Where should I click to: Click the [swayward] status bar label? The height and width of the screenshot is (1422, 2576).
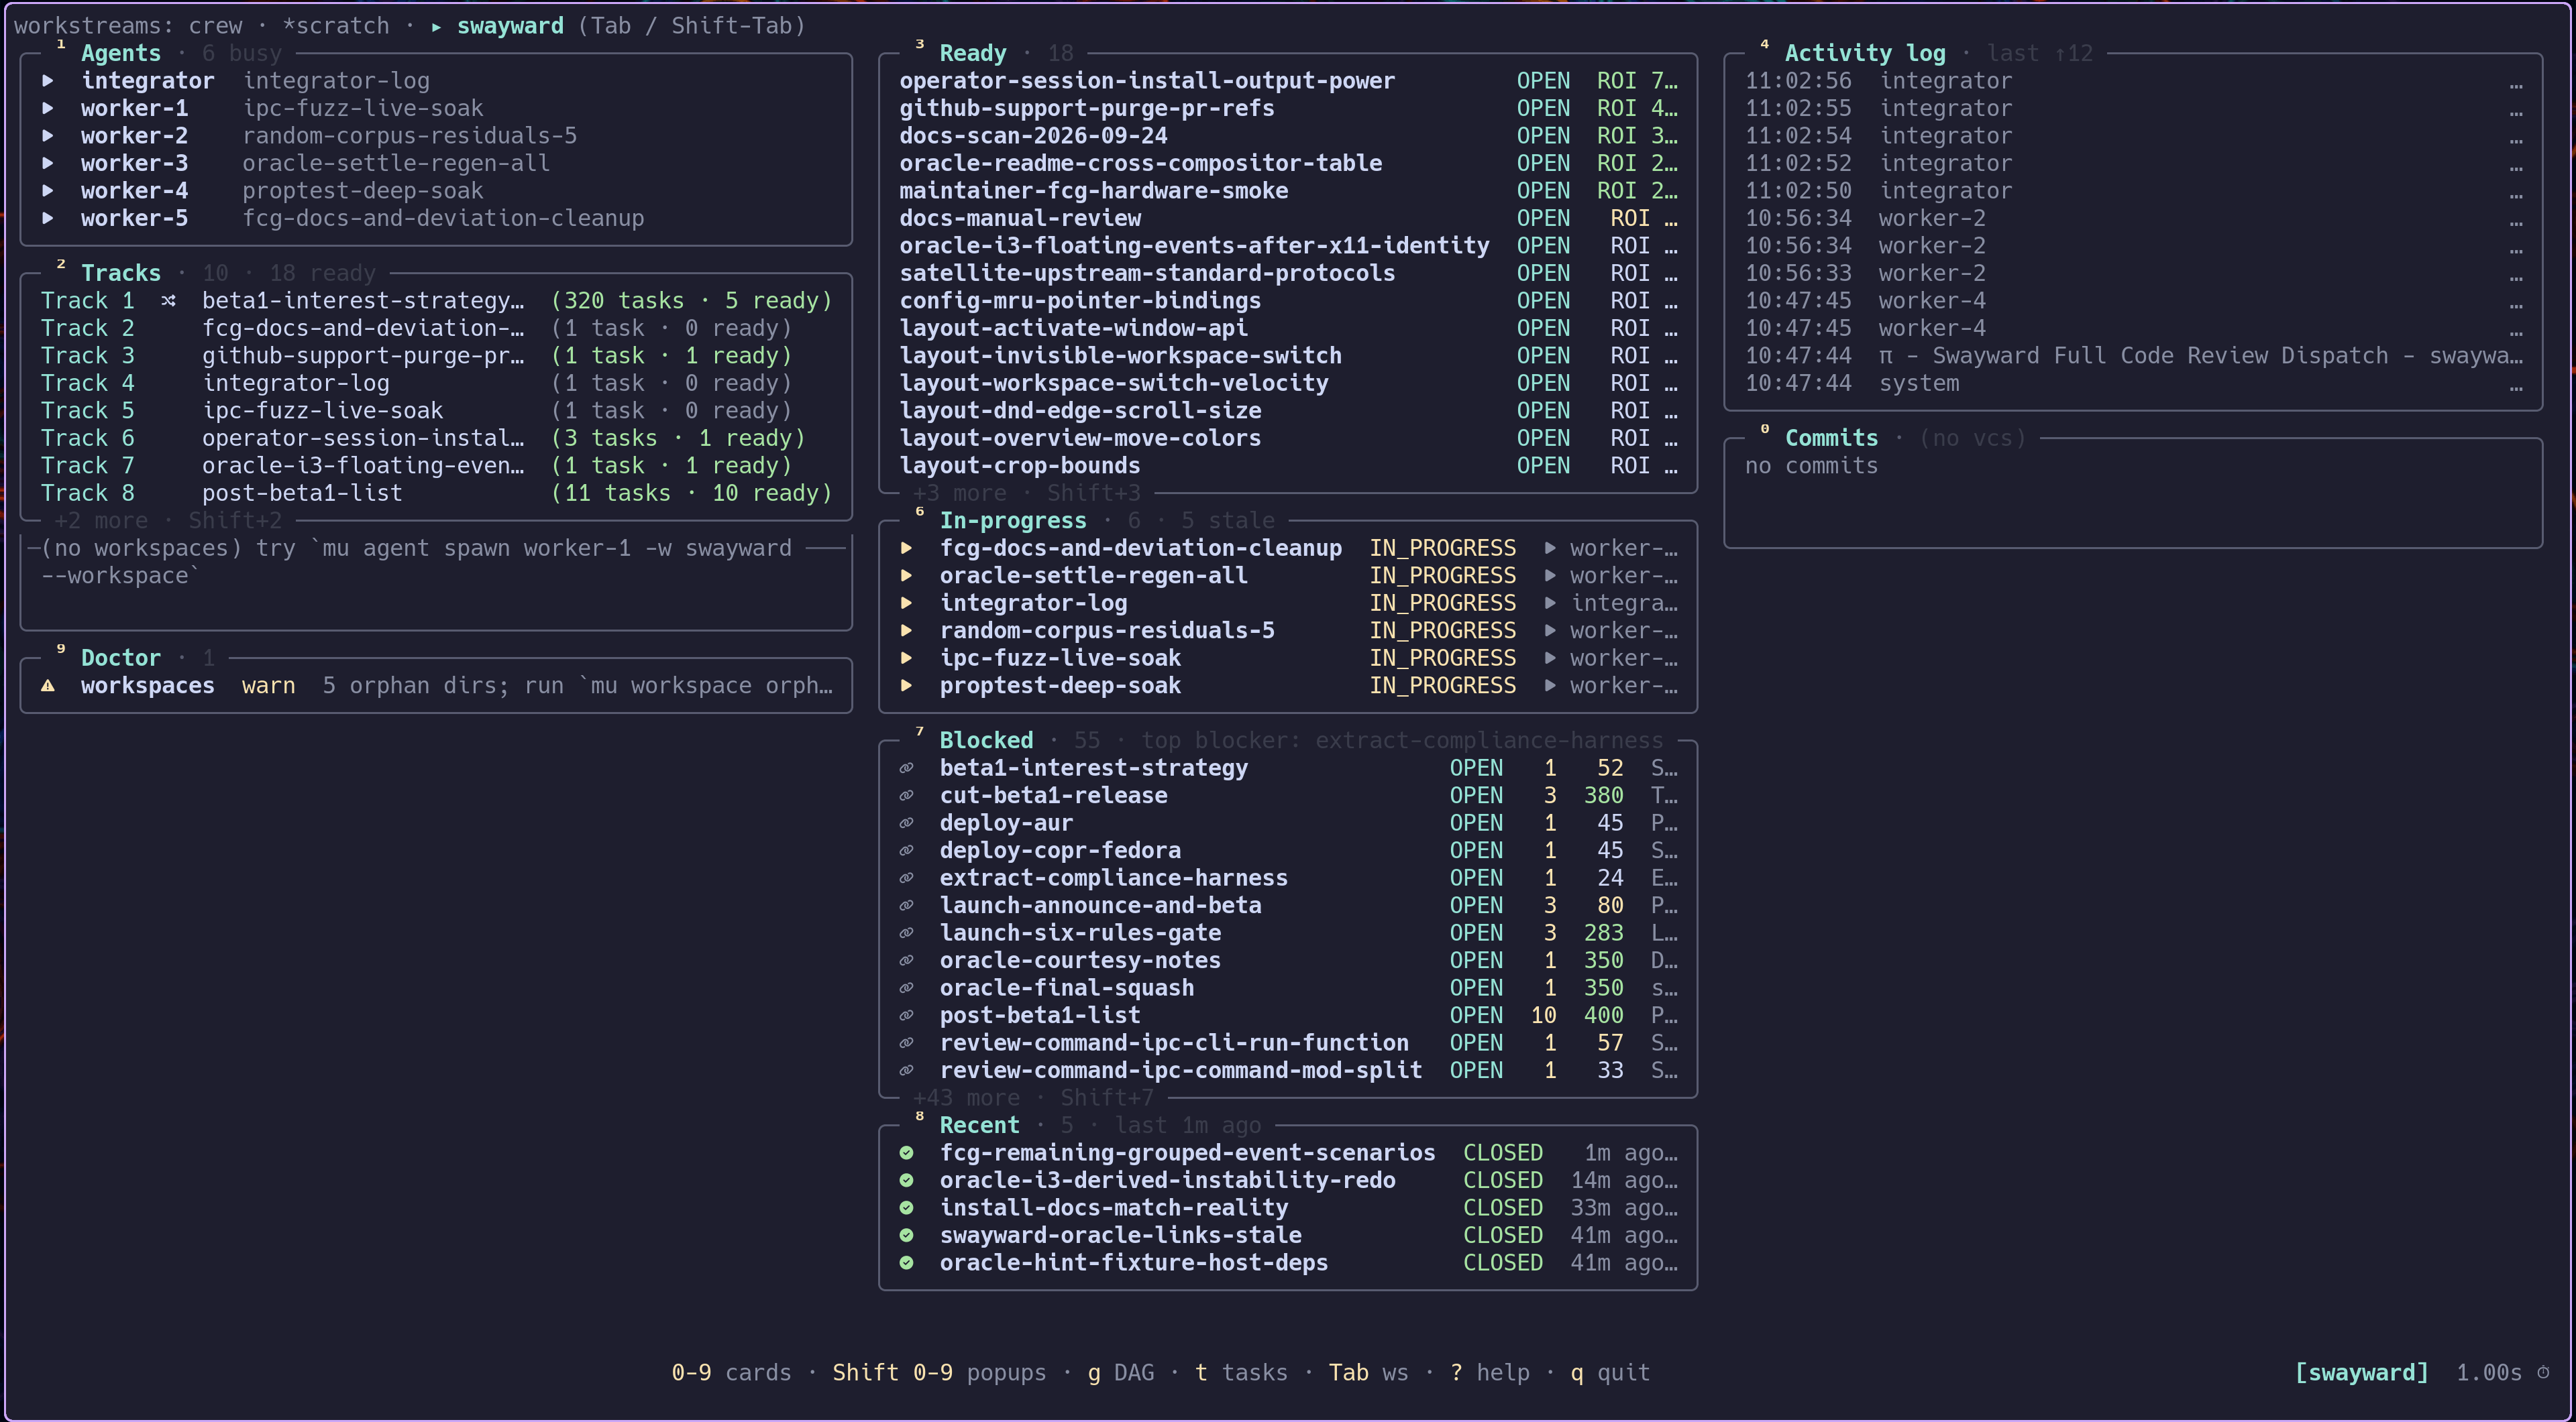pos(2361,1373)
